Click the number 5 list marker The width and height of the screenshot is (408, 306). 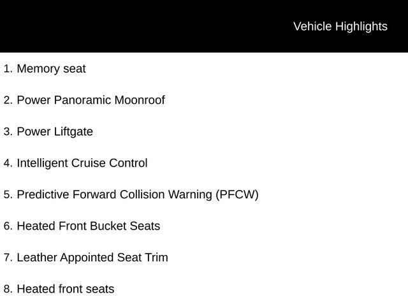[8, 195]
